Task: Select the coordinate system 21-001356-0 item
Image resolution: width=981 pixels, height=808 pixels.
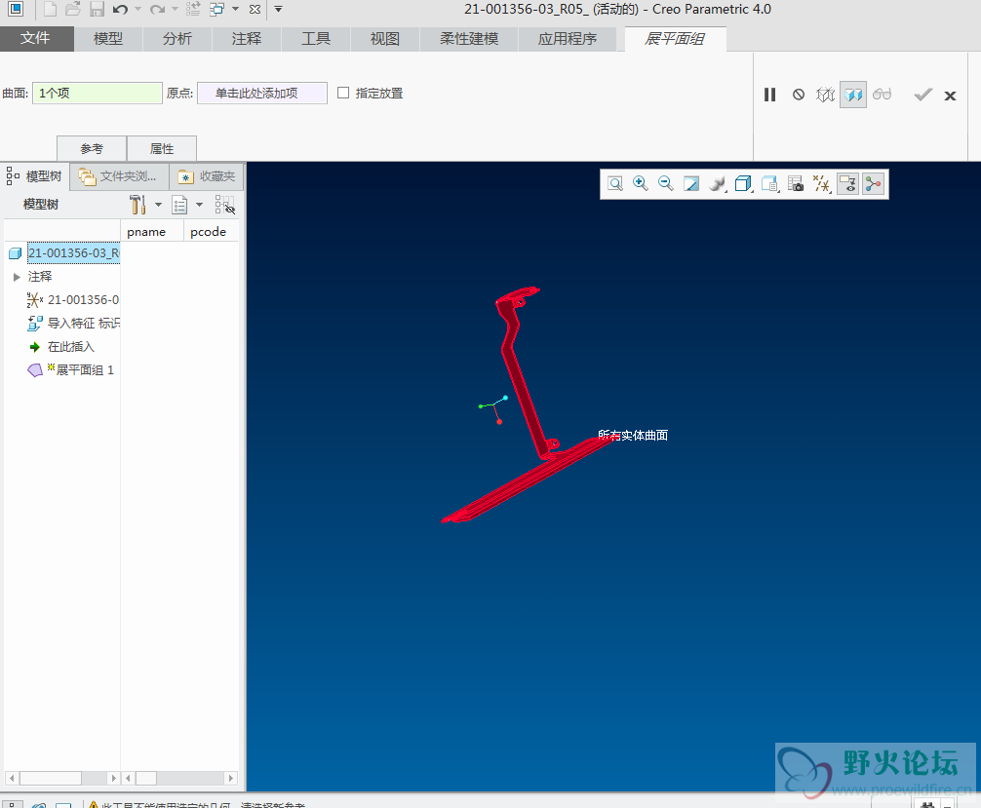Action: [x=72, y=300]
